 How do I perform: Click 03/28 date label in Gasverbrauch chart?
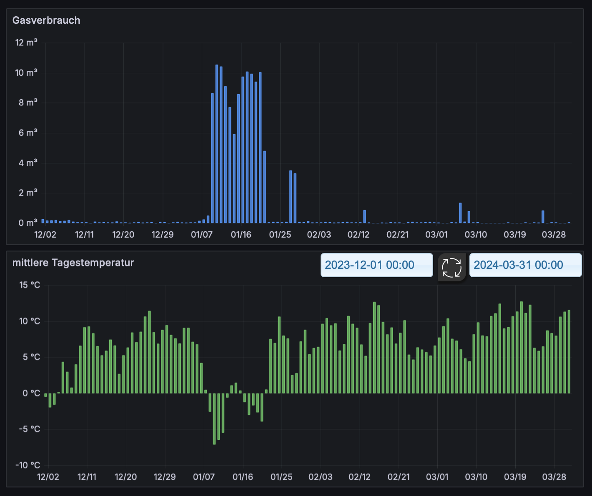[x=554, y=235]
